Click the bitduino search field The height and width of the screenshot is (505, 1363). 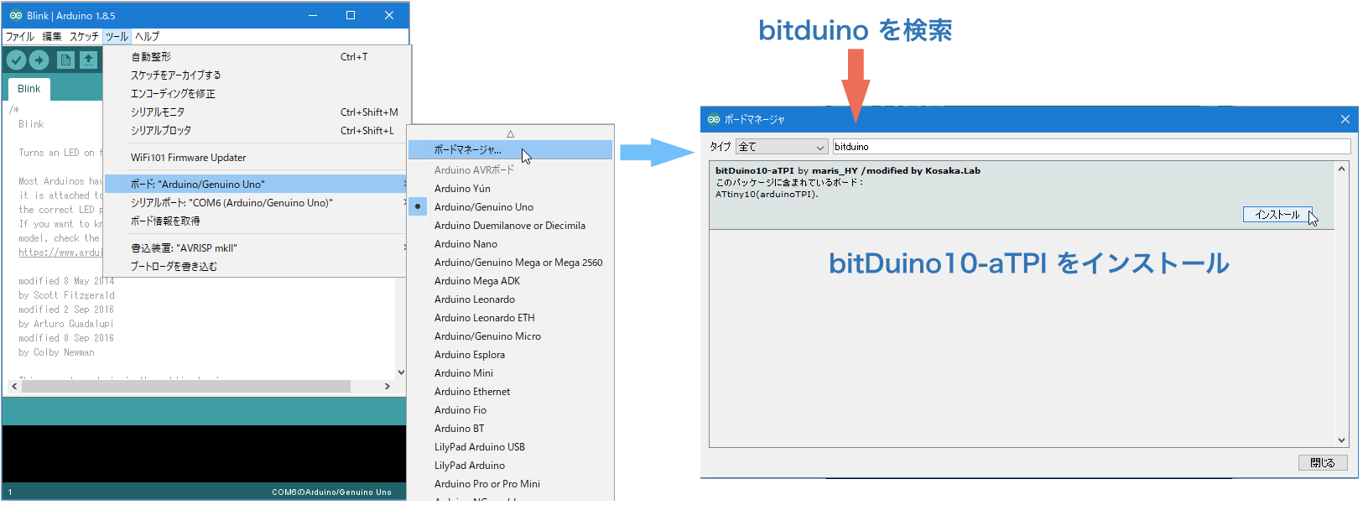[1091, 147]
